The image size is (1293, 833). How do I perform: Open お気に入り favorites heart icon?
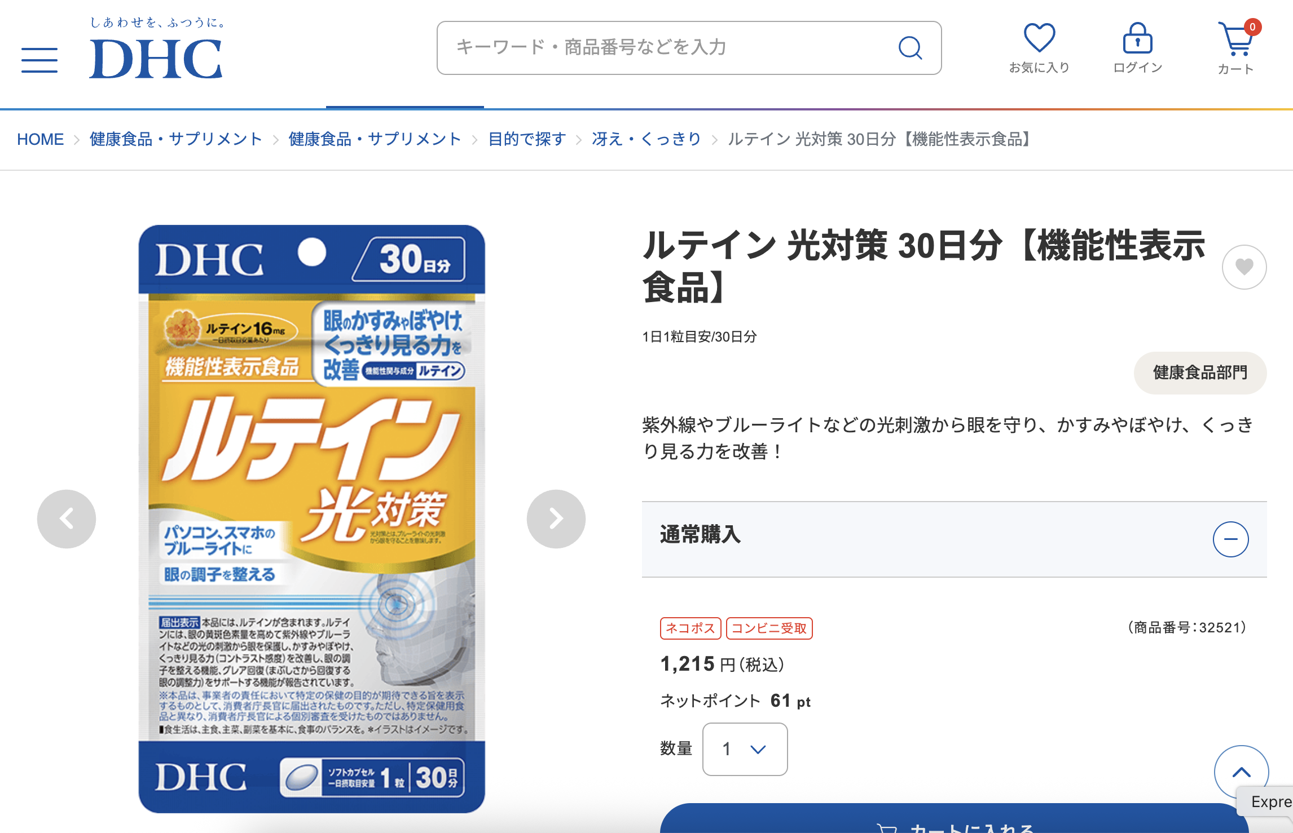(x=1039, y=48)
